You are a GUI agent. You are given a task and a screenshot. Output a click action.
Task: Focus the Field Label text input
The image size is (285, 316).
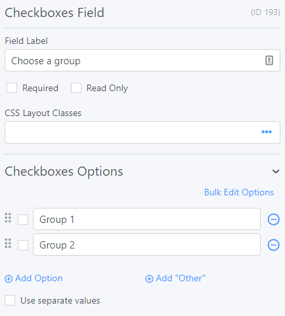coord(142,60)
